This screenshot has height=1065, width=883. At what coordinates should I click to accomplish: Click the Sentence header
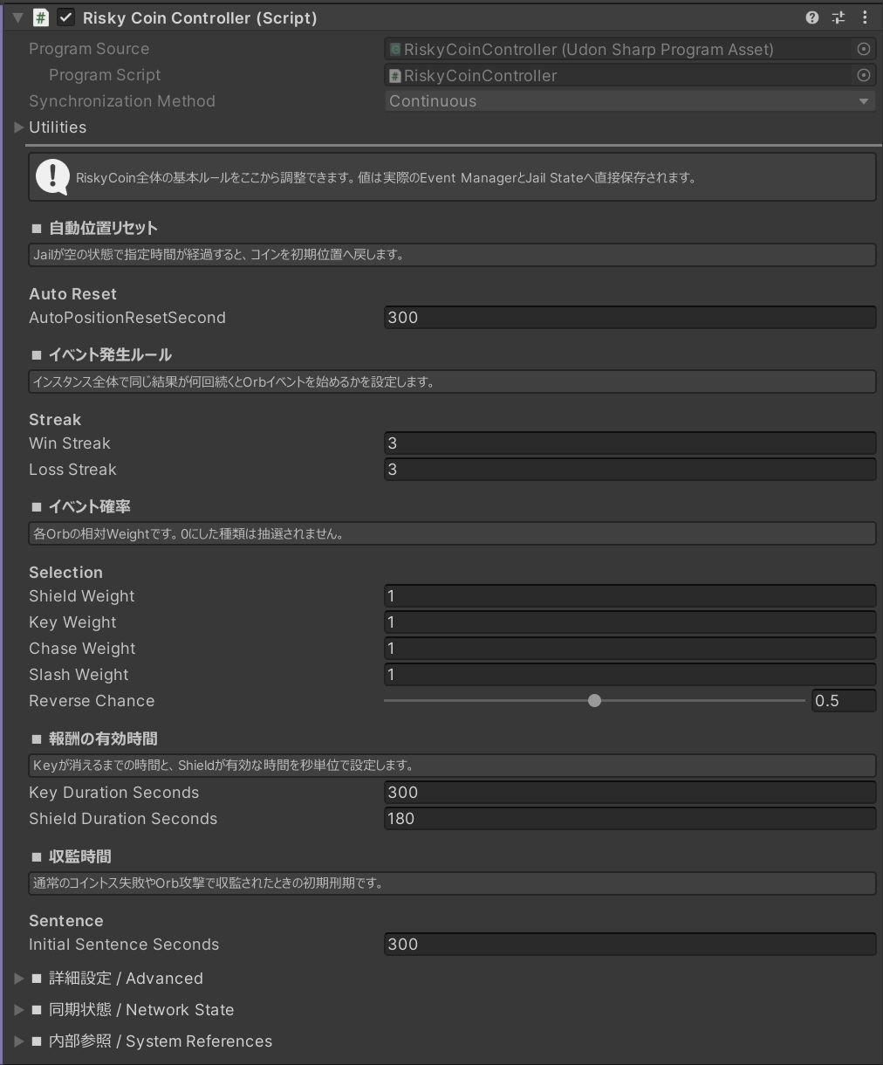[x=66, y=921]
